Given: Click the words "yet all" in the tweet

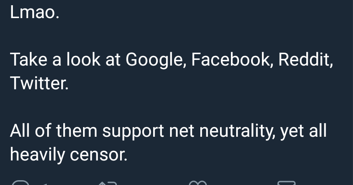Looking at the screenshot, I should click(x=303, y=131).
